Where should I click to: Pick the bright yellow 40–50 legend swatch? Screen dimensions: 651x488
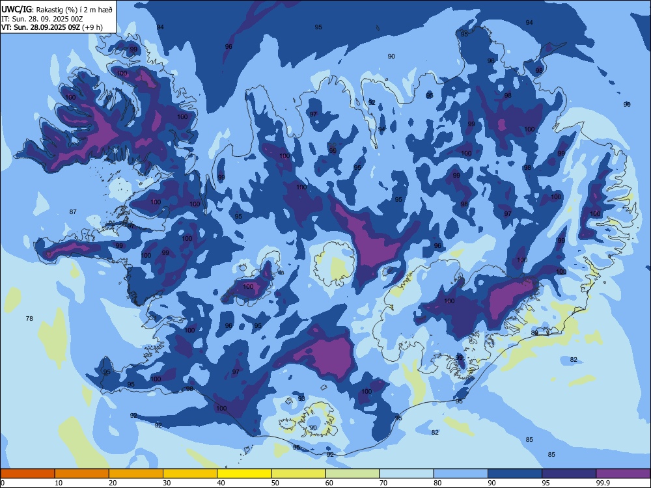[x=244, y=474]
